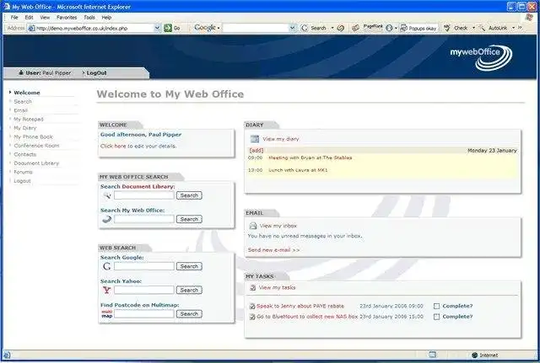
Task: Click the [add] link in the diary
Action: tap(256, 151)
